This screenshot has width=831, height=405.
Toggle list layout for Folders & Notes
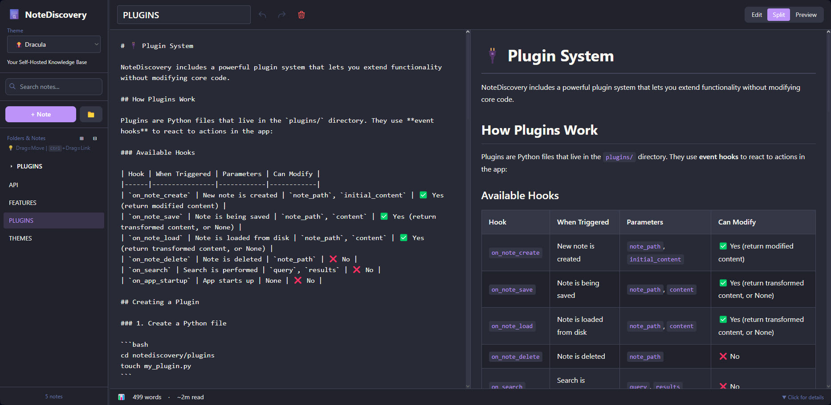(95, 138)
